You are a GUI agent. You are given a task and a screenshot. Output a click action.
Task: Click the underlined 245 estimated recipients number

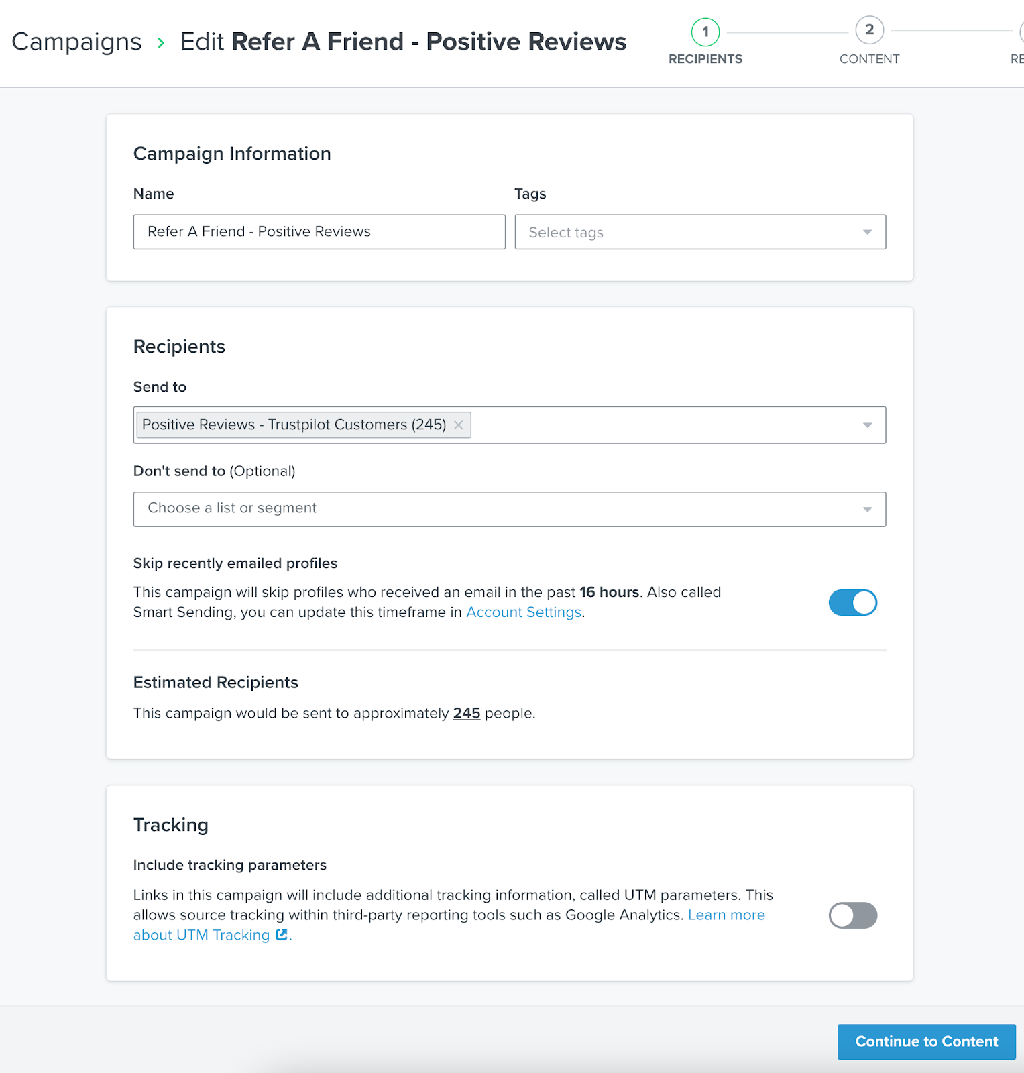pyautogui.click(x=467, y=713)
